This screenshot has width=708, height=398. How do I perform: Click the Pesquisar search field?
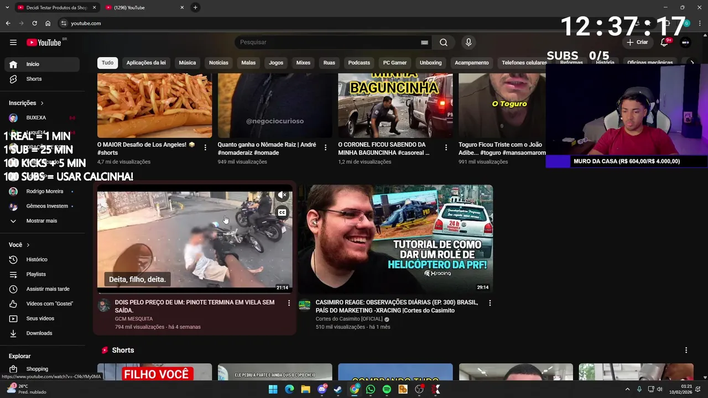(x=329, y=43)
